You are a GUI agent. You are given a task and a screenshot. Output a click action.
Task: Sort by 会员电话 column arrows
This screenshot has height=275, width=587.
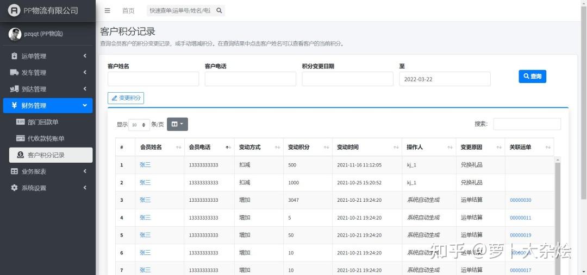click(228, 148)
